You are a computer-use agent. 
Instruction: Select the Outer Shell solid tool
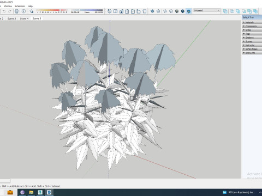click(225, 11)
